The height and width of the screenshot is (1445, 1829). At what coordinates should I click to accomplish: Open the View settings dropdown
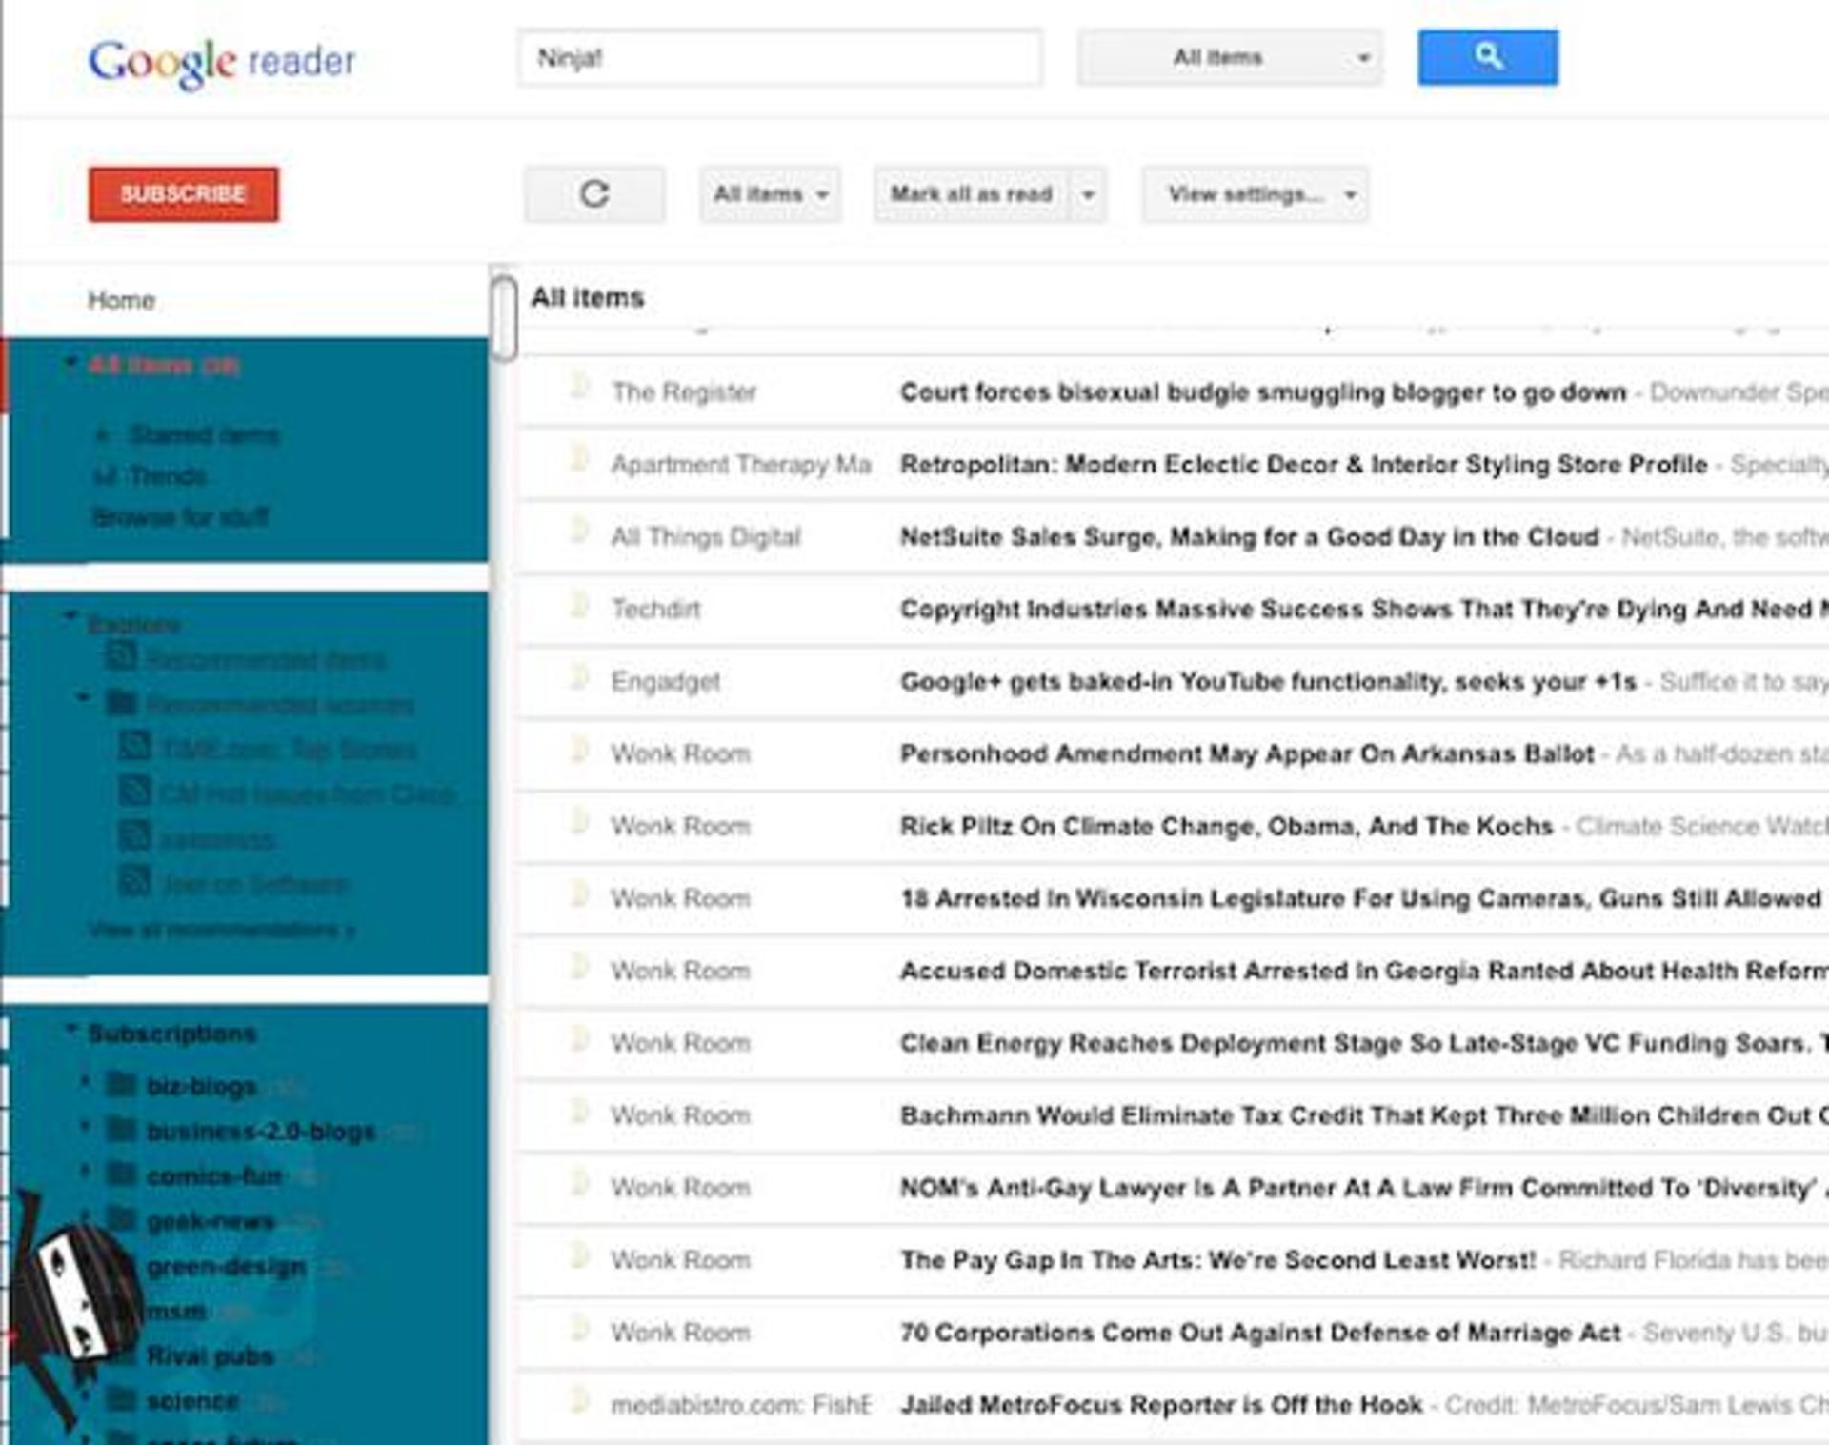[1256, 194]
